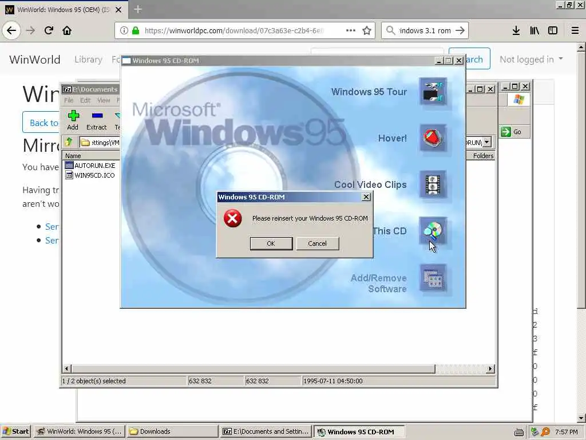Screen dimensions: 586x440
Task: Select the WinWorld: Windows 95 (OEM) tab
Action: [x=64, y=10]
